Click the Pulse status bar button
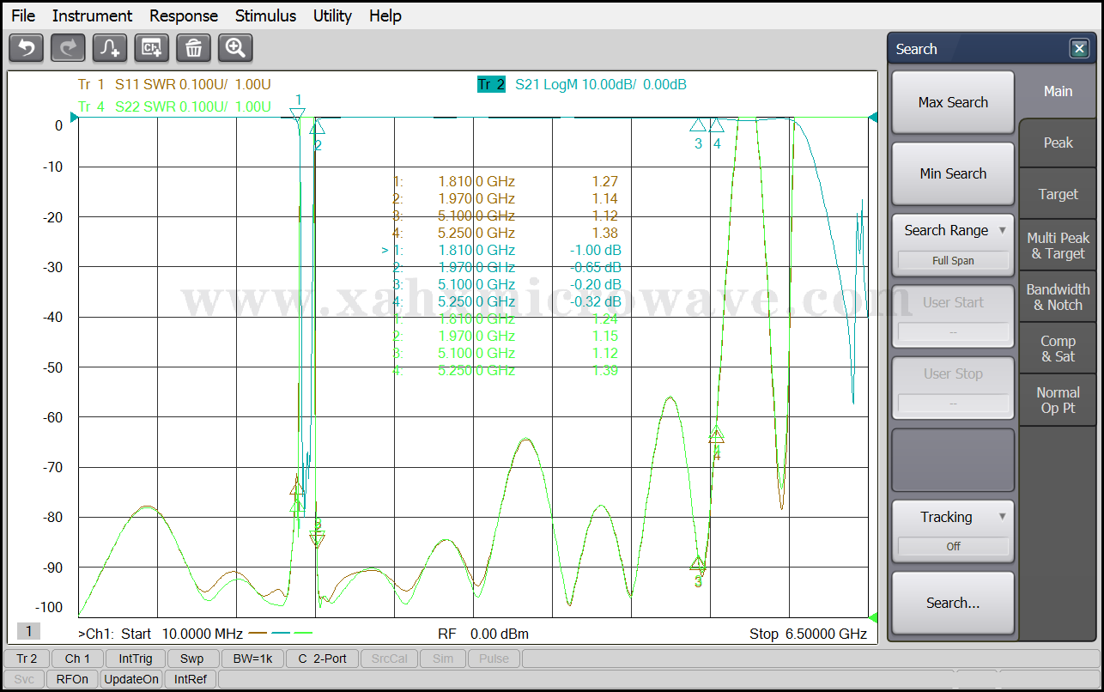Image resolution: width=1104 pixels, height=692 pixels. 494,659
